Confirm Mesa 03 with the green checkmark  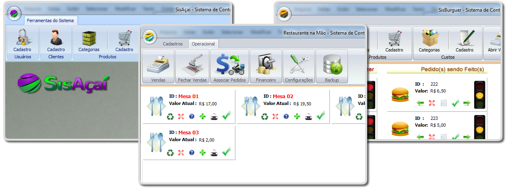coord(226,152)
